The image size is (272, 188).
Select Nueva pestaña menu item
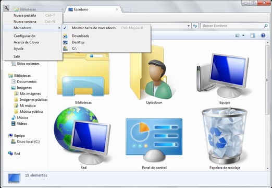click(33, 16)
